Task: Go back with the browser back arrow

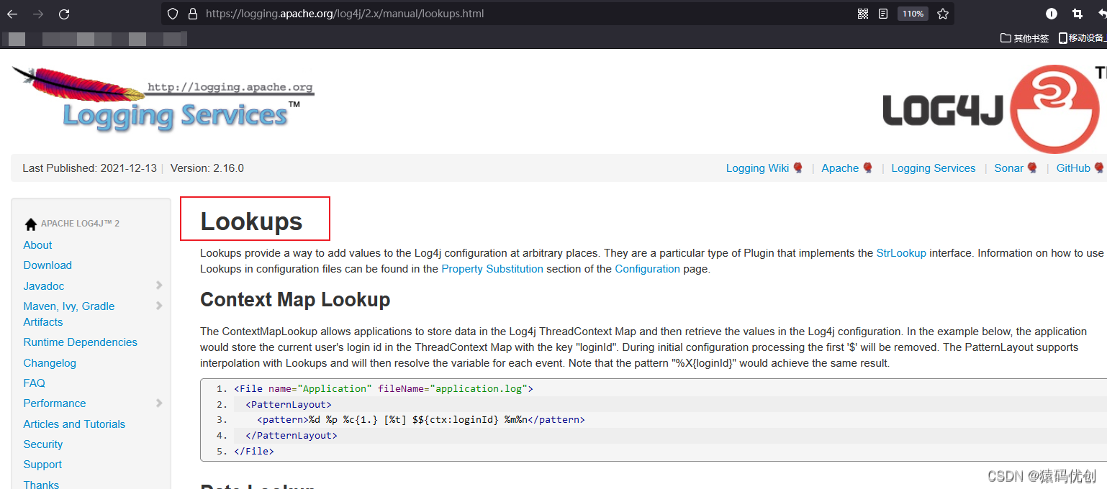Action: pyautogui.click(x=12, y=14)
